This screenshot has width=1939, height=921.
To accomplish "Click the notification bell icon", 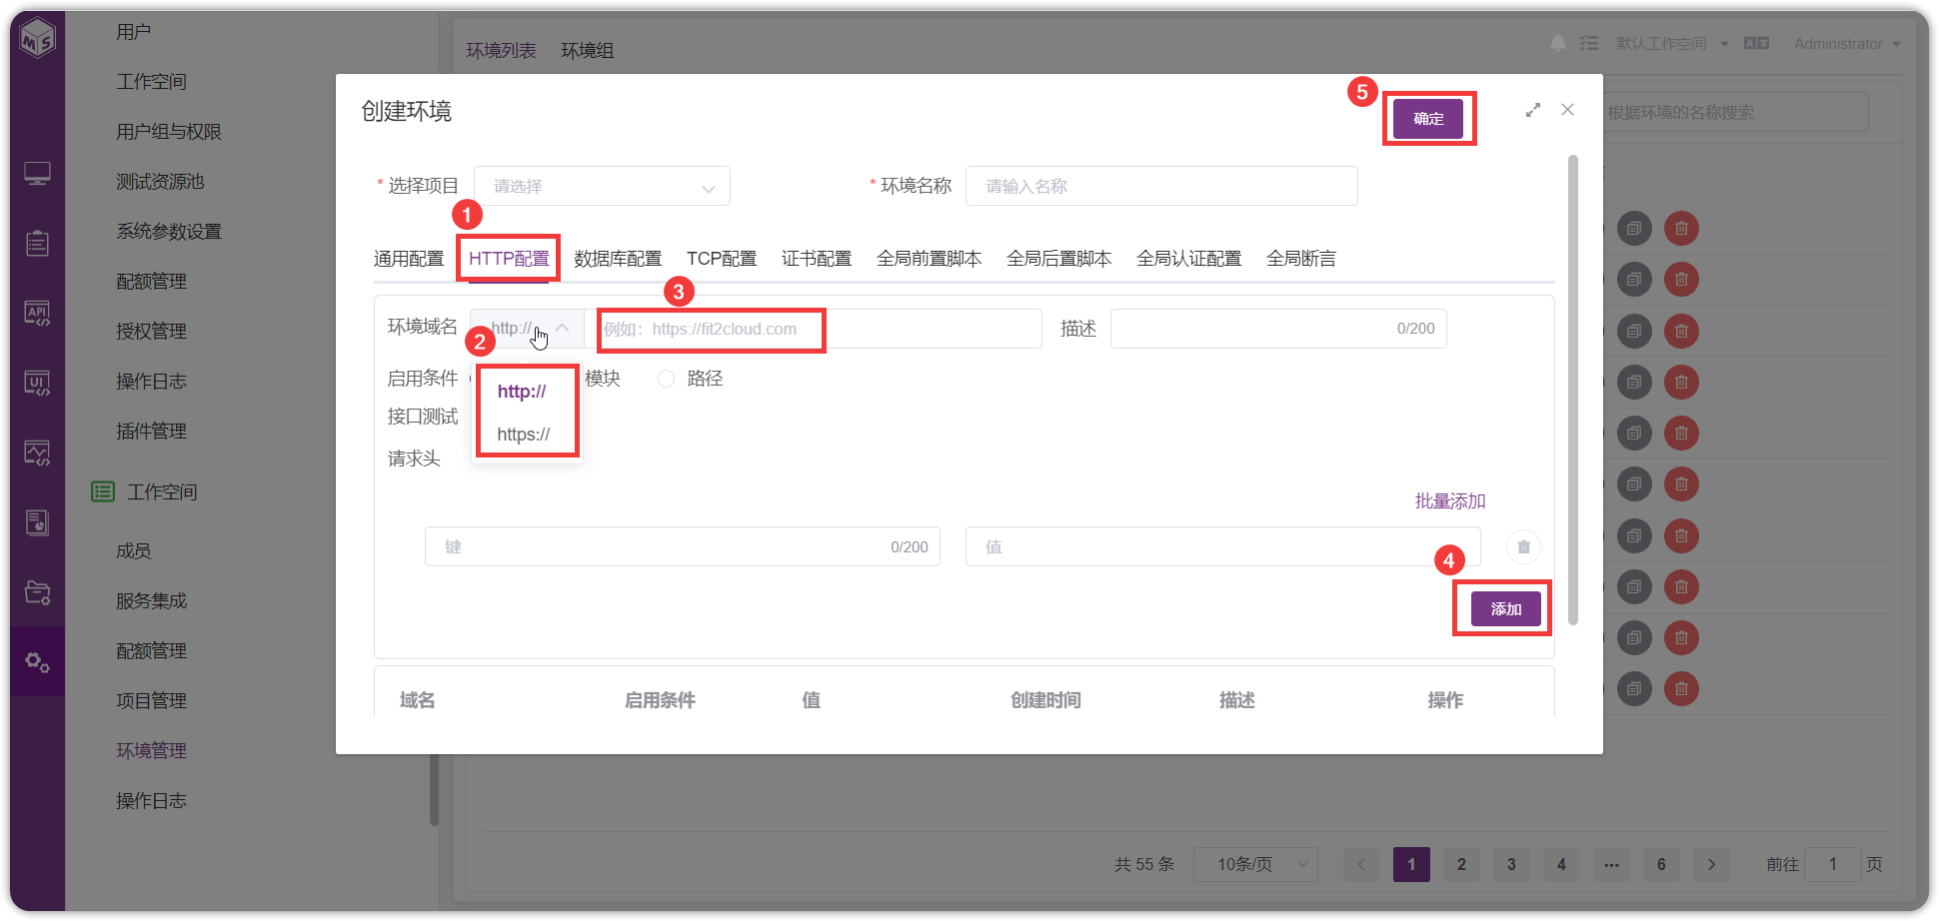I will 1557,43.
